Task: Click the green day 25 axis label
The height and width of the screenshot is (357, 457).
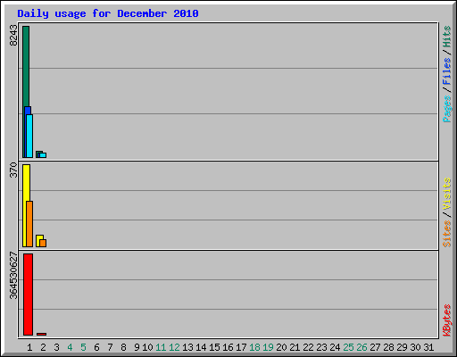Action: coord(348,347)
